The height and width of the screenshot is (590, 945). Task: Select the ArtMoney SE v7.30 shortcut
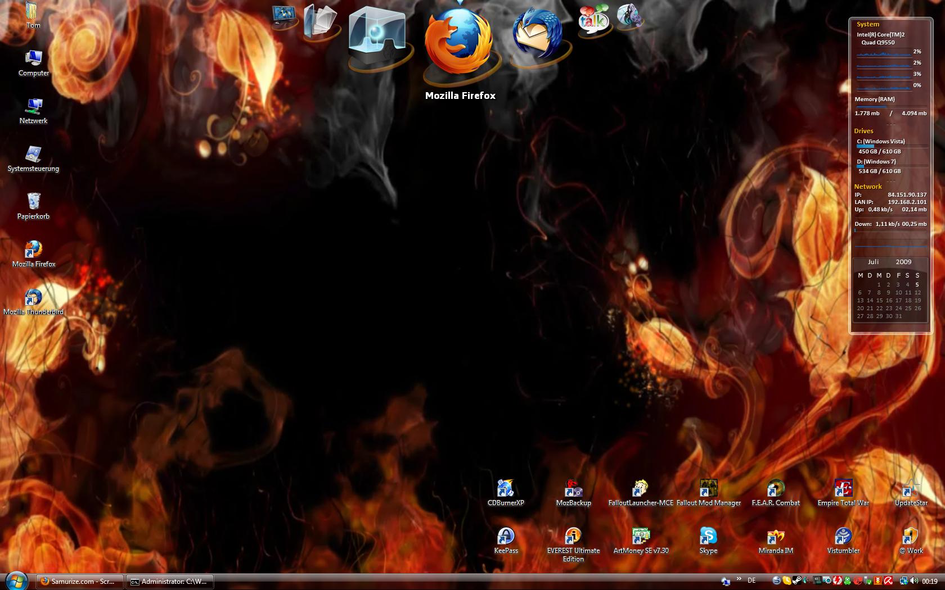[x=641, y=541]
